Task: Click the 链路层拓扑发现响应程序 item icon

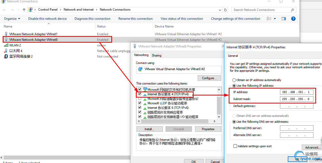Action: [145, 112]
